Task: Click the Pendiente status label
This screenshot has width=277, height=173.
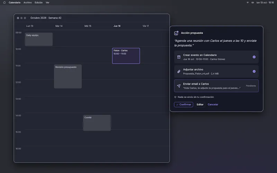Action: pyautogui.click(x=251, y=86)
